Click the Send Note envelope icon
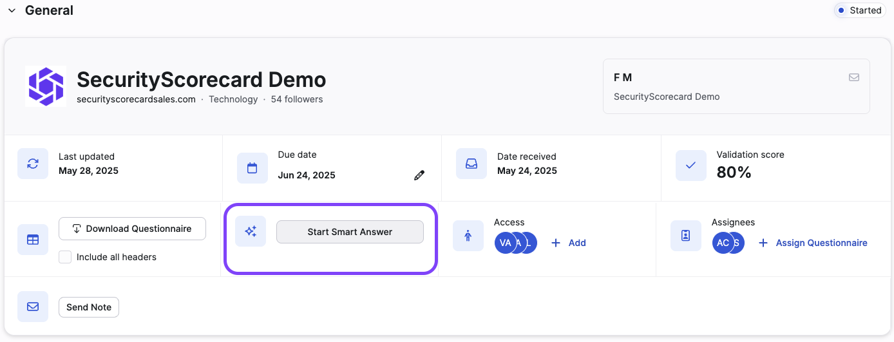The height and width of the screenshot is (342, 894). point(33,307)
